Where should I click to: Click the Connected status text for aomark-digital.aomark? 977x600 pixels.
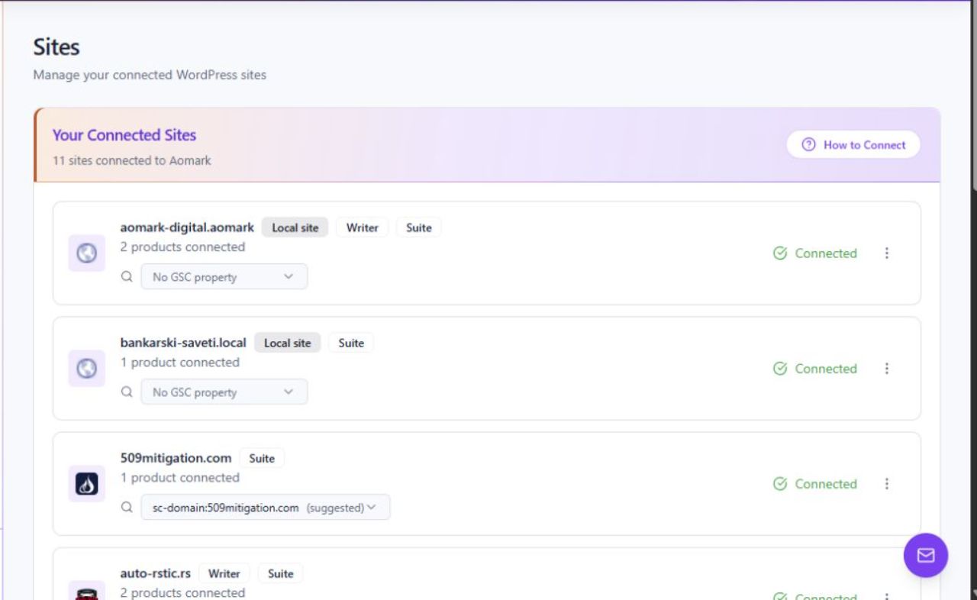[826, 253]
